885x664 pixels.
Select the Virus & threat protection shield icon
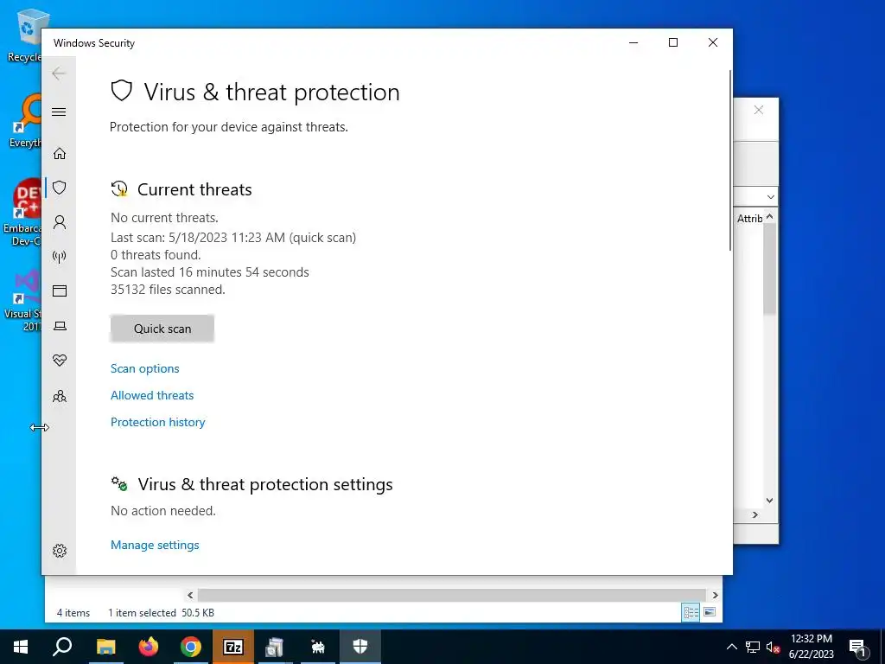(60, 188)
